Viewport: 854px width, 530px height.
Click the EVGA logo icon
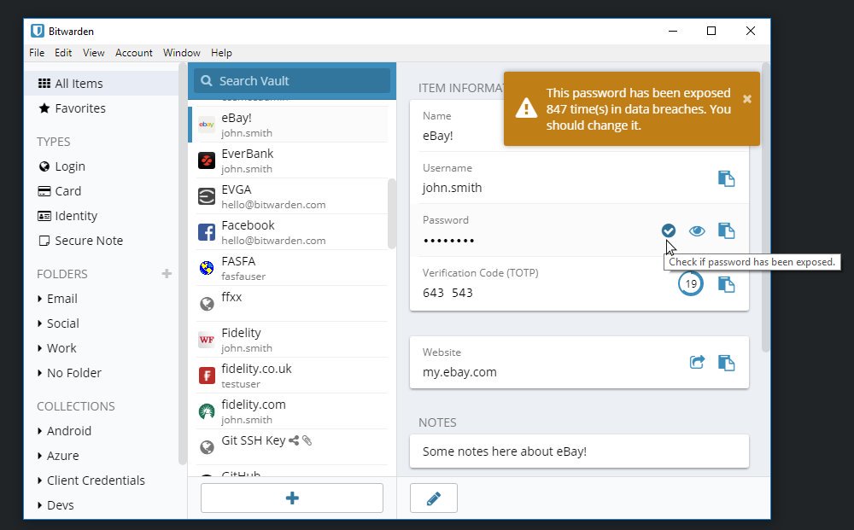(207, 196)
